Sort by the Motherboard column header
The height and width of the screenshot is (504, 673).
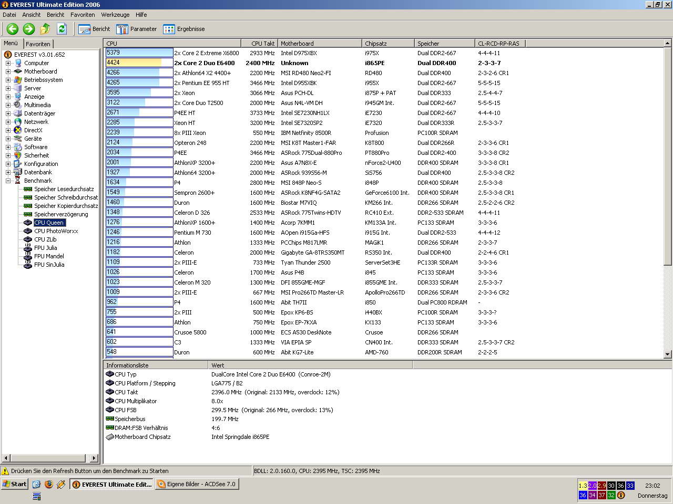tap(320, 44)
